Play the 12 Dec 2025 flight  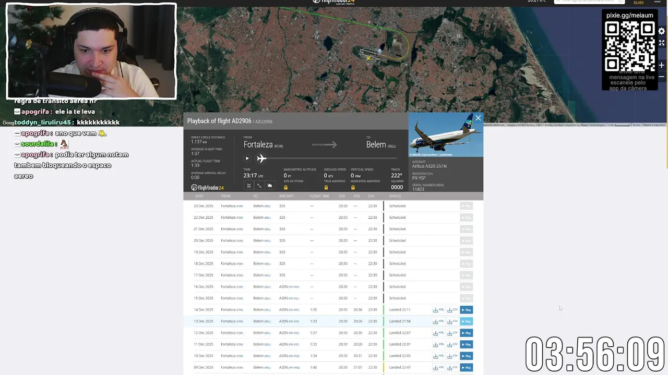pos(467,333)
